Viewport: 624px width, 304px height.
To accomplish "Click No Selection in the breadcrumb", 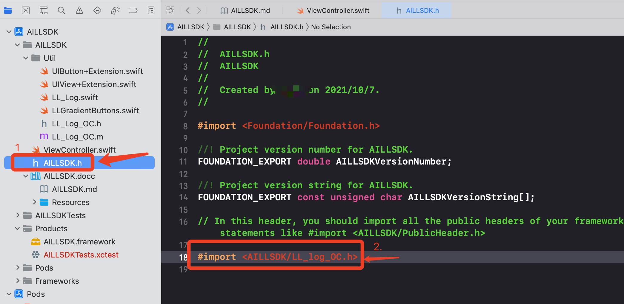I will pyautogui.click(x=331, y=27).
